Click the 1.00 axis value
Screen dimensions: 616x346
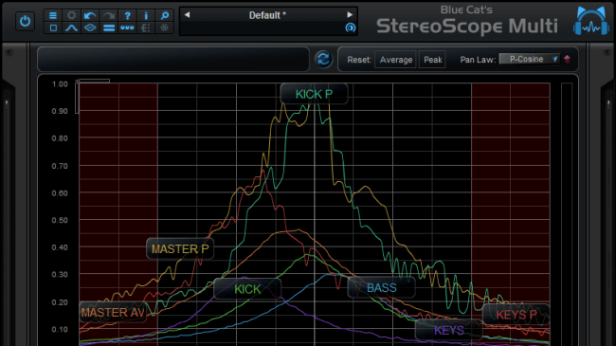point(60,84)
